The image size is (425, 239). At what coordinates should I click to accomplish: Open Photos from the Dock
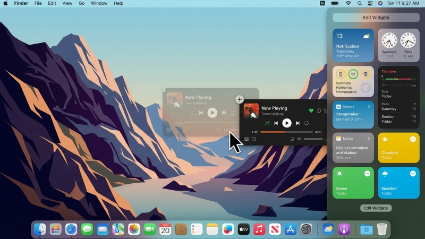point(134,229)
